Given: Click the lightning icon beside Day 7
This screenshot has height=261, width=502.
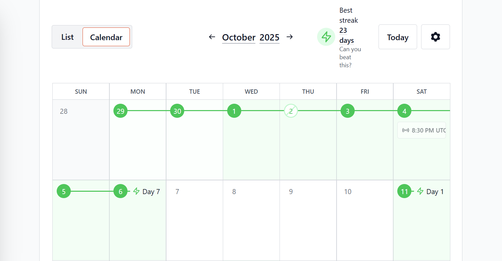Looking at the screenshot, I should click(x=136, y=191).
